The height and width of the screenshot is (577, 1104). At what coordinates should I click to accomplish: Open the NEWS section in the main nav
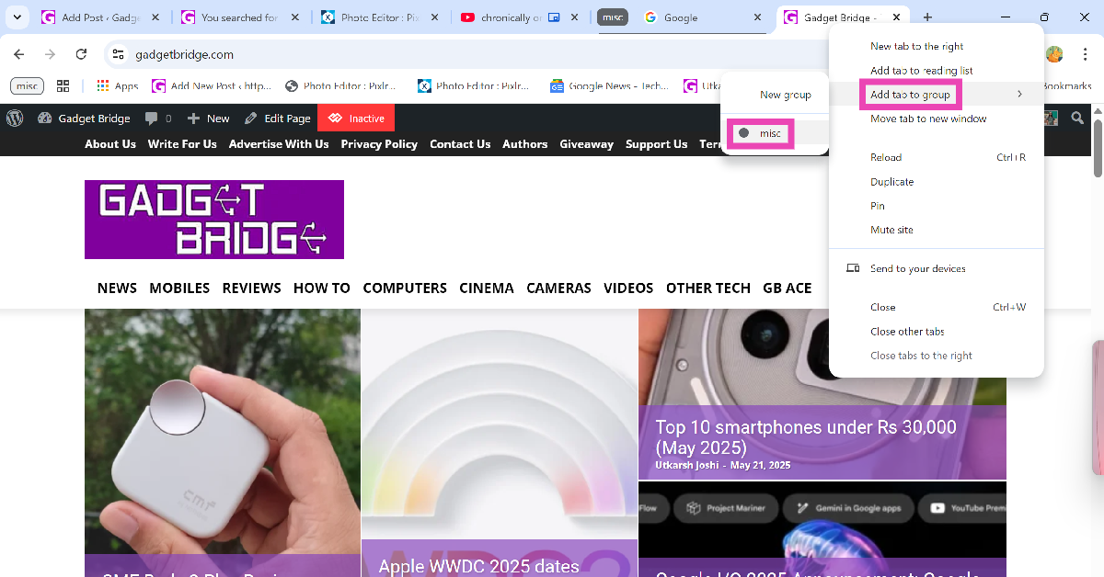pyautogui.click(x=117, y=288)
